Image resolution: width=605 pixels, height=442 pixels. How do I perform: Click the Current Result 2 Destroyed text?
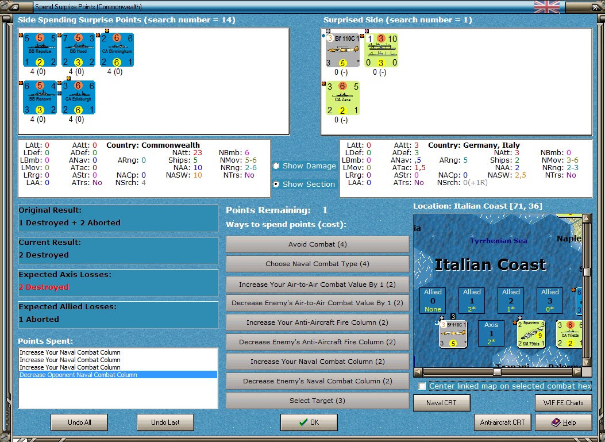44,255
